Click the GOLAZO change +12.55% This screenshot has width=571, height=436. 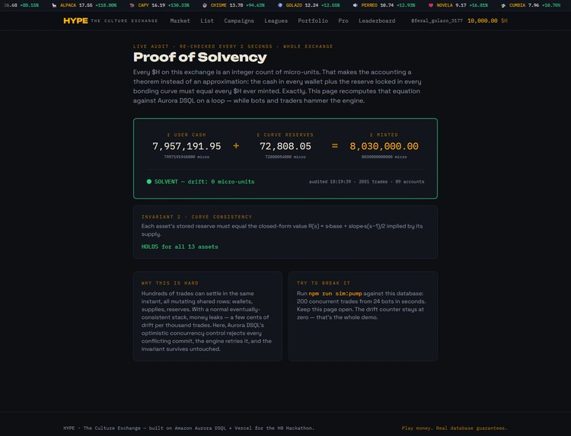(x=330, y=5)
